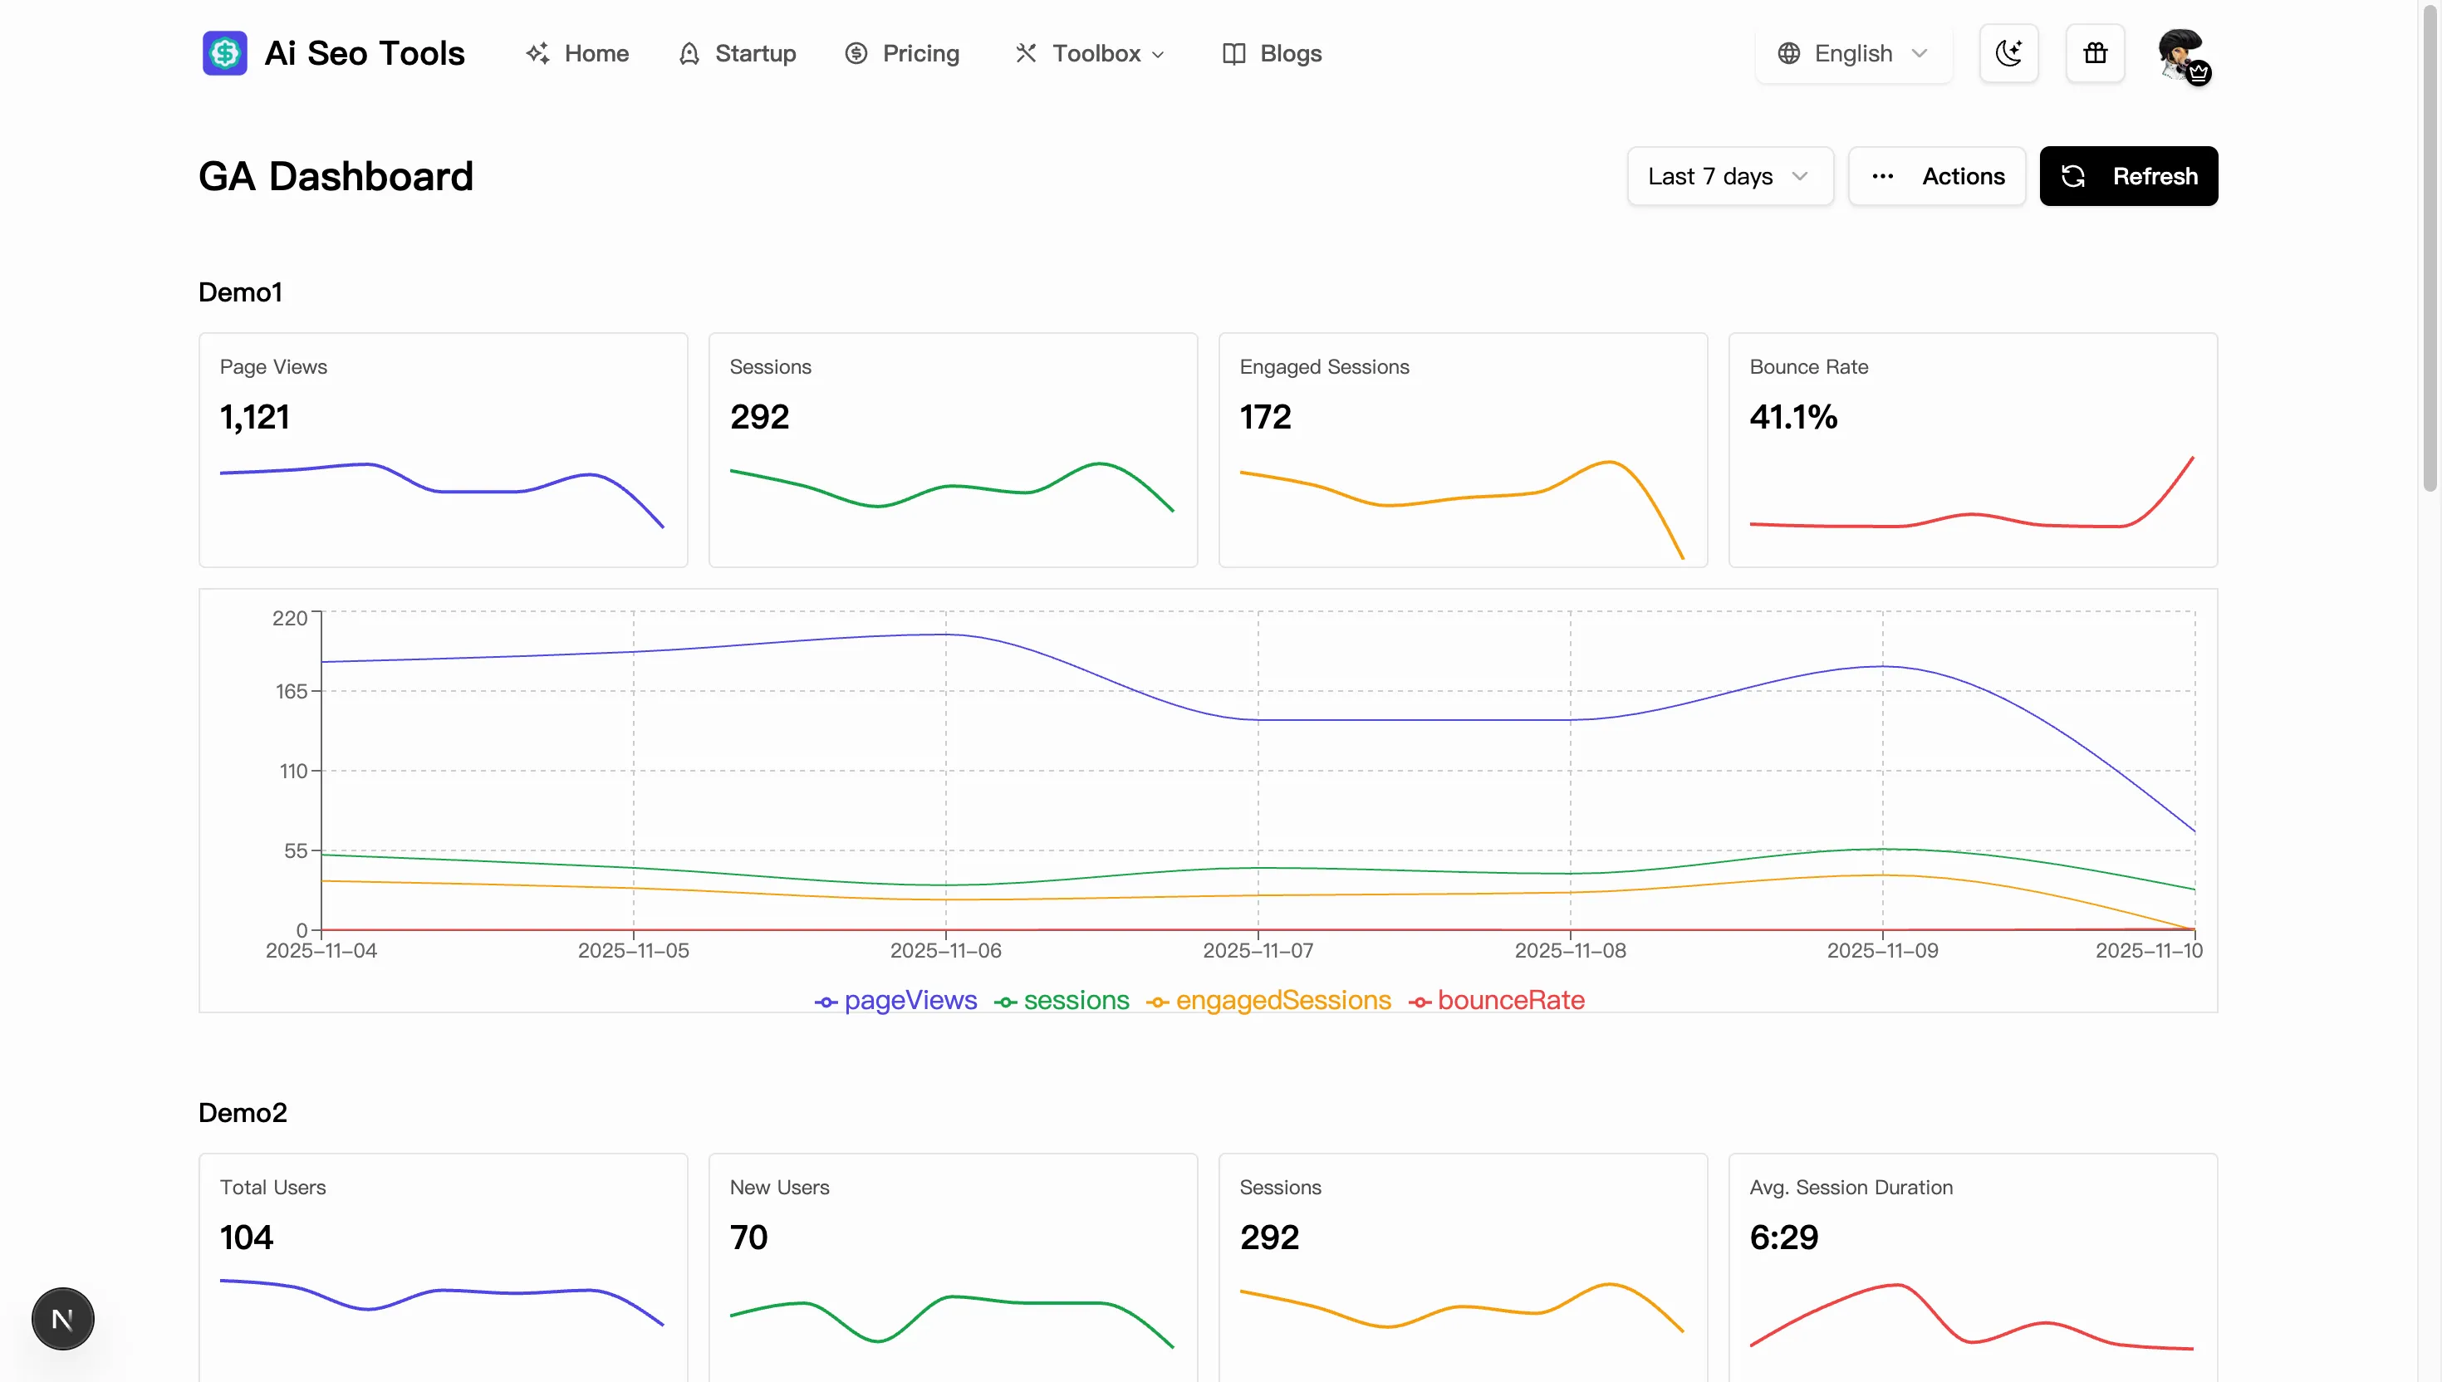Open the gift box icon button
This screenshot has width=2442, height=1382.
2095,53
